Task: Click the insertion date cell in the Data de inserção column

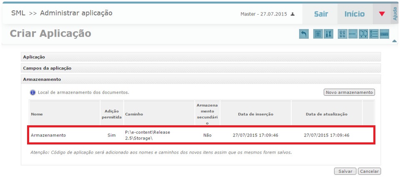Action: click(x=255, y=135)
